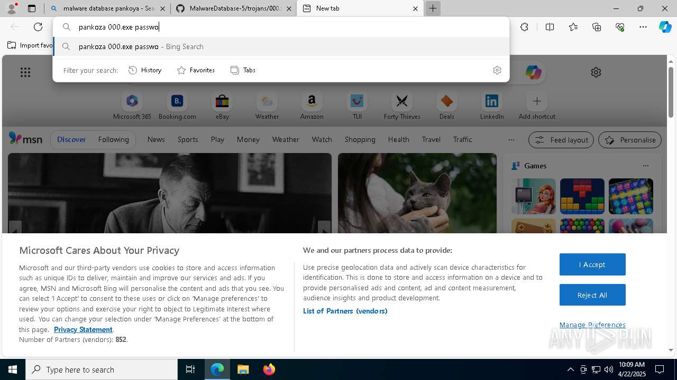Image resolution: width=677 pixels, height=380 pixels.
Task: Open the cat photo news card
Action: pos(417,193)
